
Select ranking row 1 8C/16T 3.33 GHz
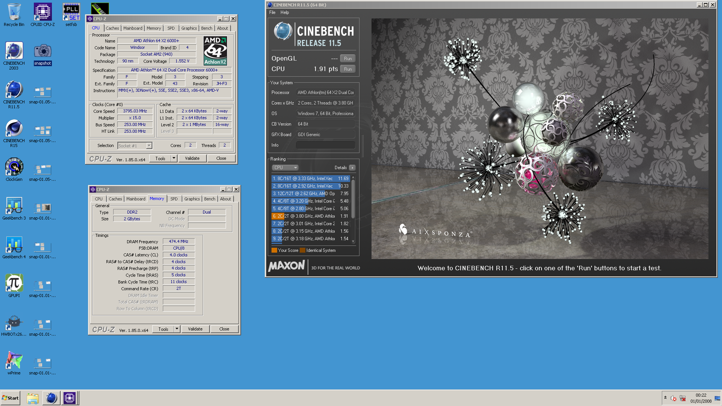(311, 179)
